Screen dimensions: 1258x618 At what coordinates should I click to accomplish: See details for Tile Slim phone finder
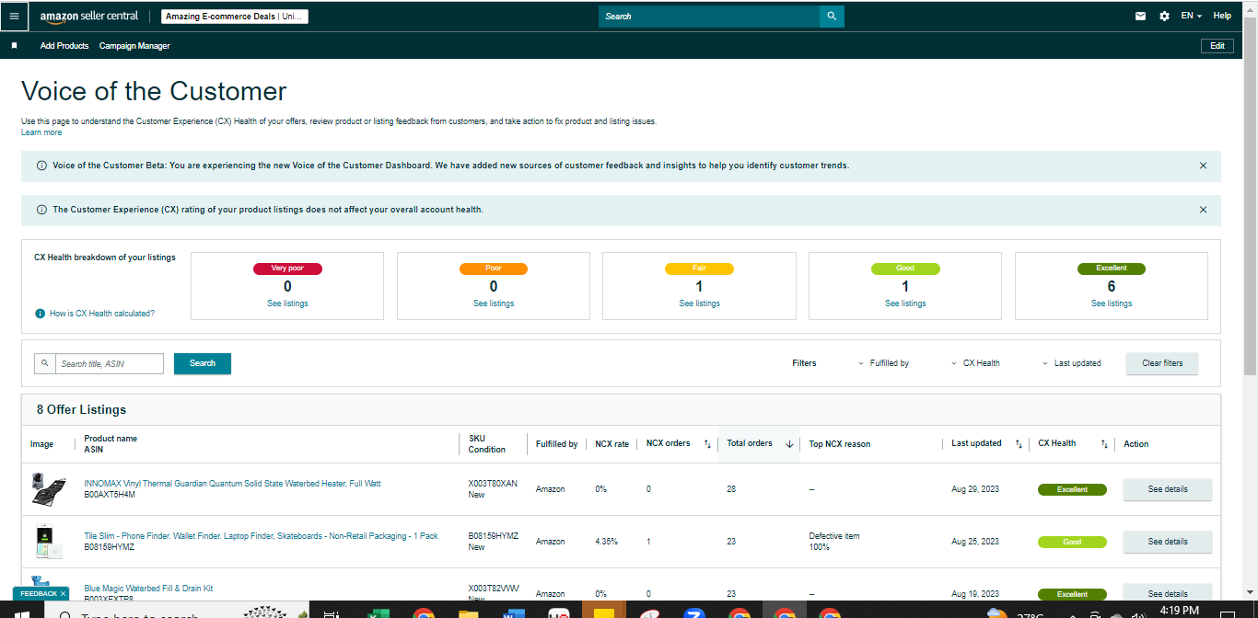[1168, 542]
